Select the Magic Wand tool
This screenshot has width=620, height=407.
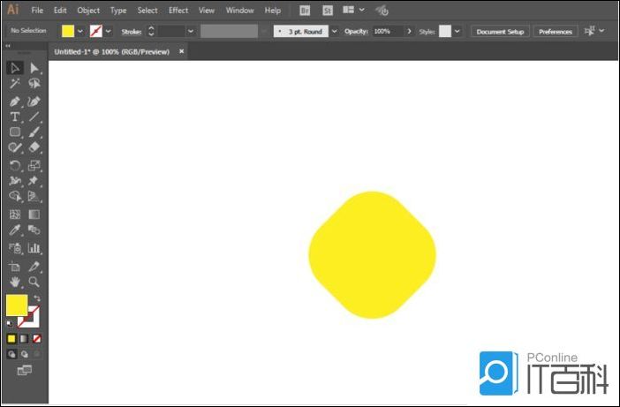(x=15, y=84)
